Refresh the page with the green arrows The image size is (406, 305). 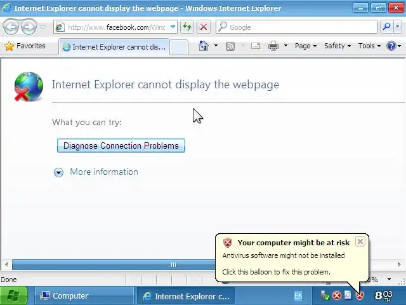click(x=187, y=27)
